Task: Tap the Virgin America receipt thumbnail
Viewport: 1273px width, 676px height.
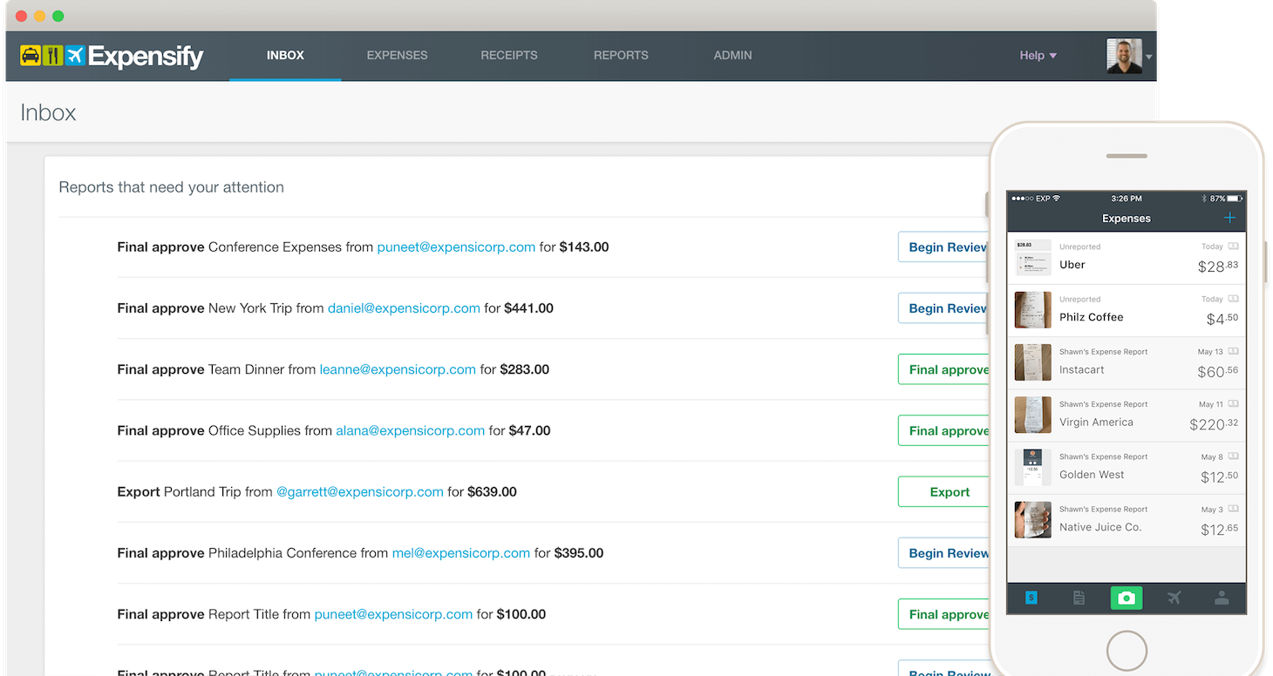Action: click(x=1033, y=415)
